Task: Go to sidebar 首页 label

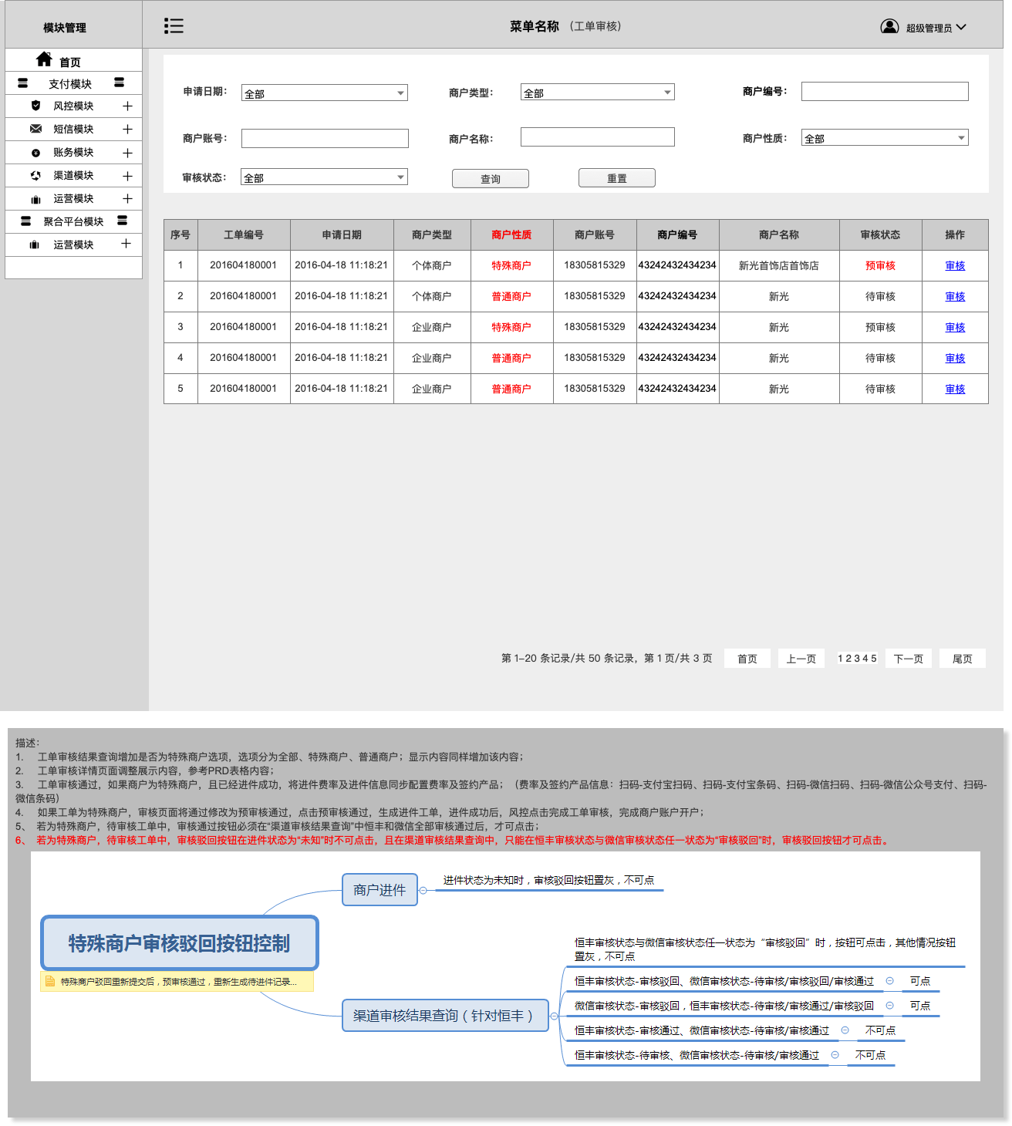Action: tap(70, 62)
